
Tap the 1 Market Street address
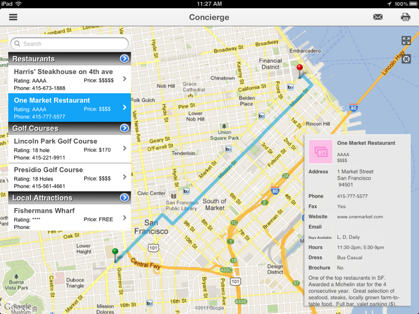(x=355, y=178)
